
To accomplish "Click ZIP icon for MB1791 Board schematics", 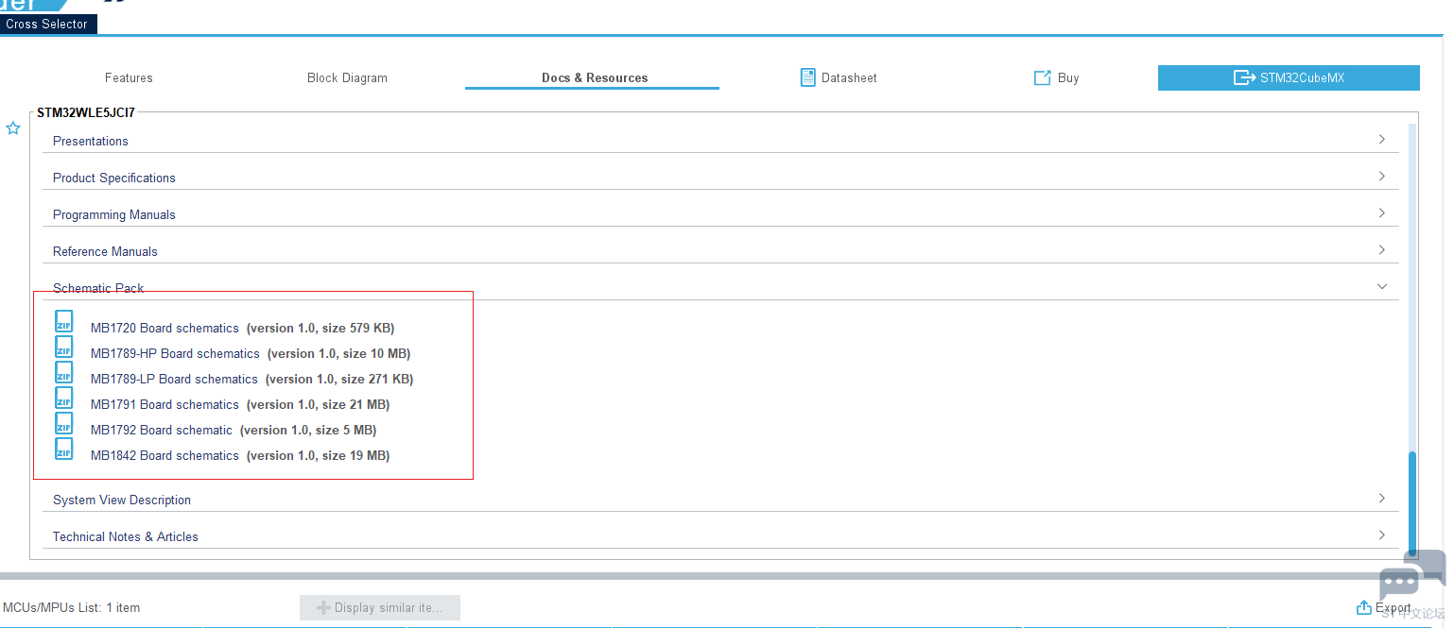I will [x=63, y=399].
